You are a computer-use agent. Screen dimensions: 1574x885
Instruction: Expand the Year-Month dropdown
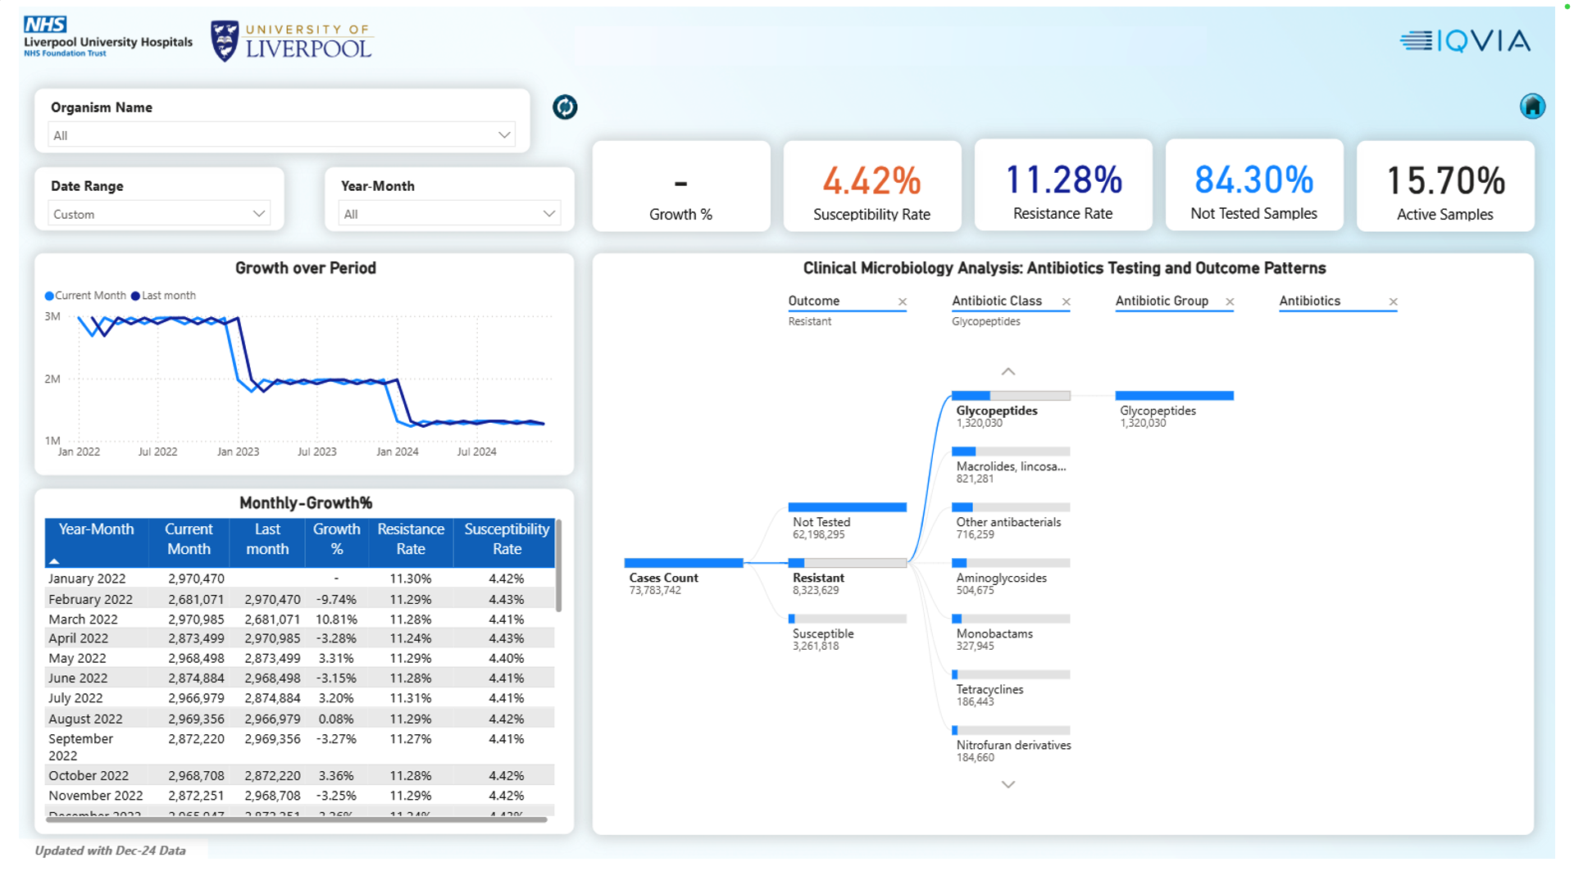tap(449, 214)
